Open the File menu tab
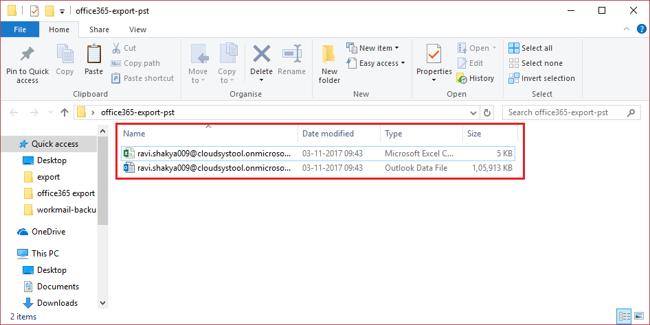The width and height of the screenshot is (650, 325). click(20, 29)
